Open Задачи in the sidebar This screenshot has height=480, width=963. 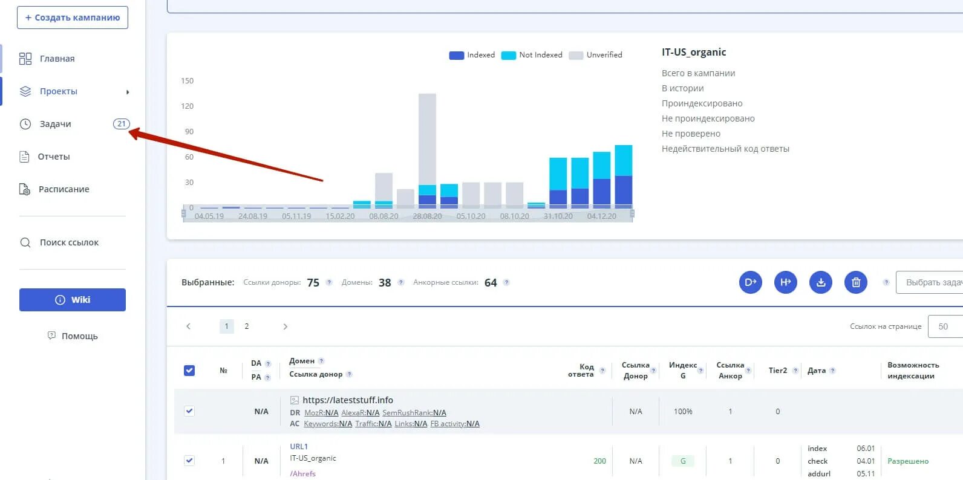(x=55, y=124)
